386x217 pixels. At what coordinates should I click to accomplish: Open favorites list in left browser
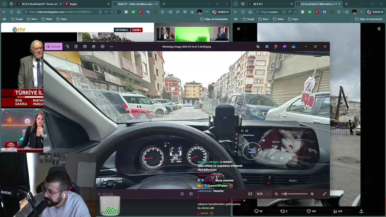178,12
